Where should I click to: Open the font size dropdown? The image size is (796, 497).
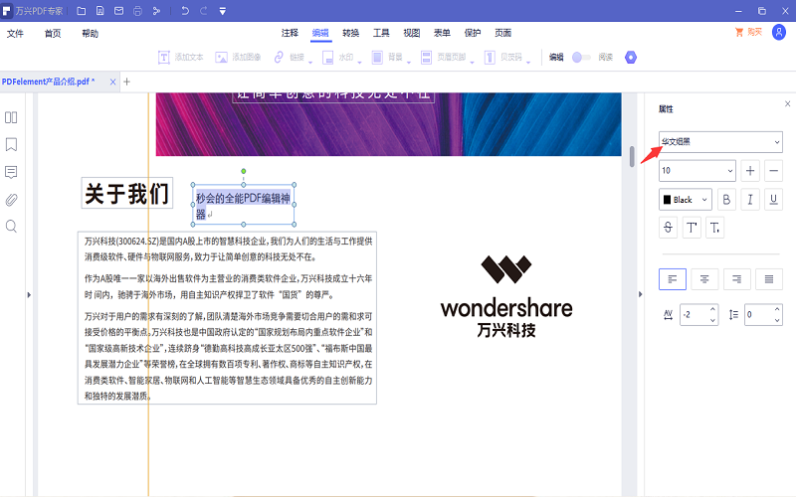[696, 171]
